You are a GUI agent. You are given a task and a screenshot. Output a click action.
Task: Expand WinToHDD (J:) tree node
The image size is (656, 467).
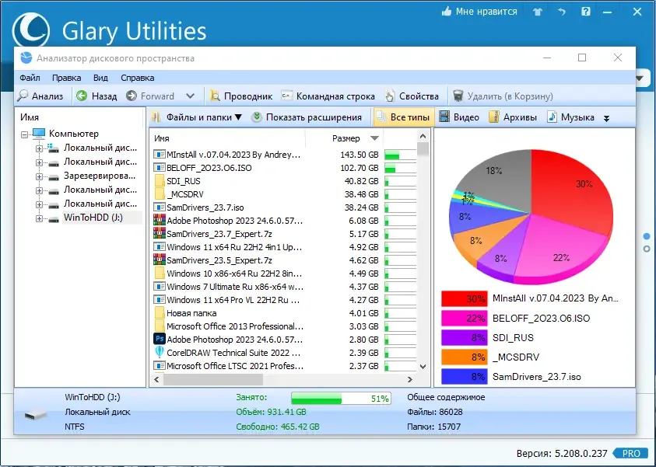click(39, 218)
